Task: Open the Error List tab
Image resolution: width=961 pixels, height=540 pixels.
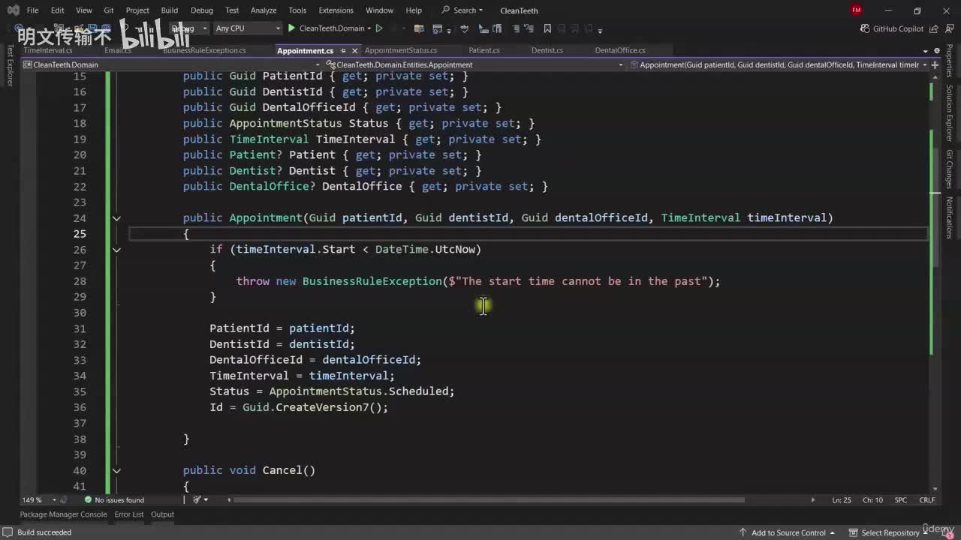Action: tap(129, 514)
